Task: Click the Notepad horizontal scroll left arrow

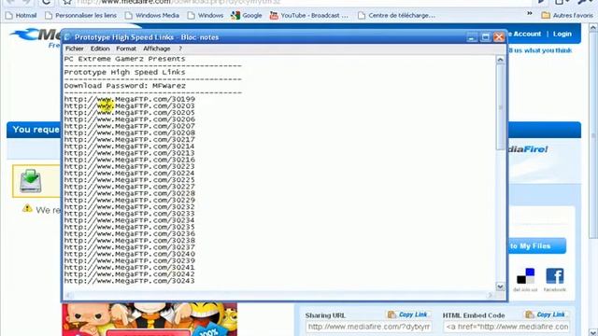Action: click(68, 295)
